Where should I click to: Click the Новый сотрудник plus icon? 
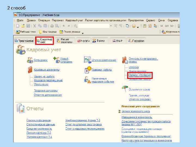click(x=57, y=60)
